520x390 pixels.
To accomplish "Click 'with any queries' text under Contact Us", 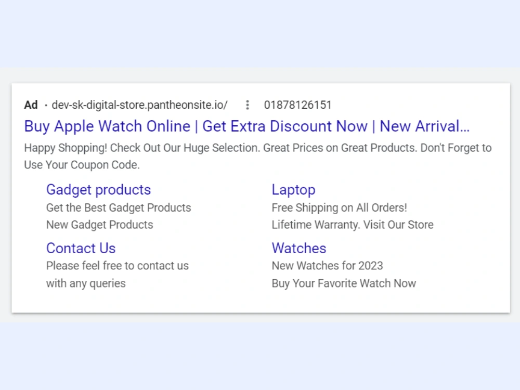I will click(86, 283).
